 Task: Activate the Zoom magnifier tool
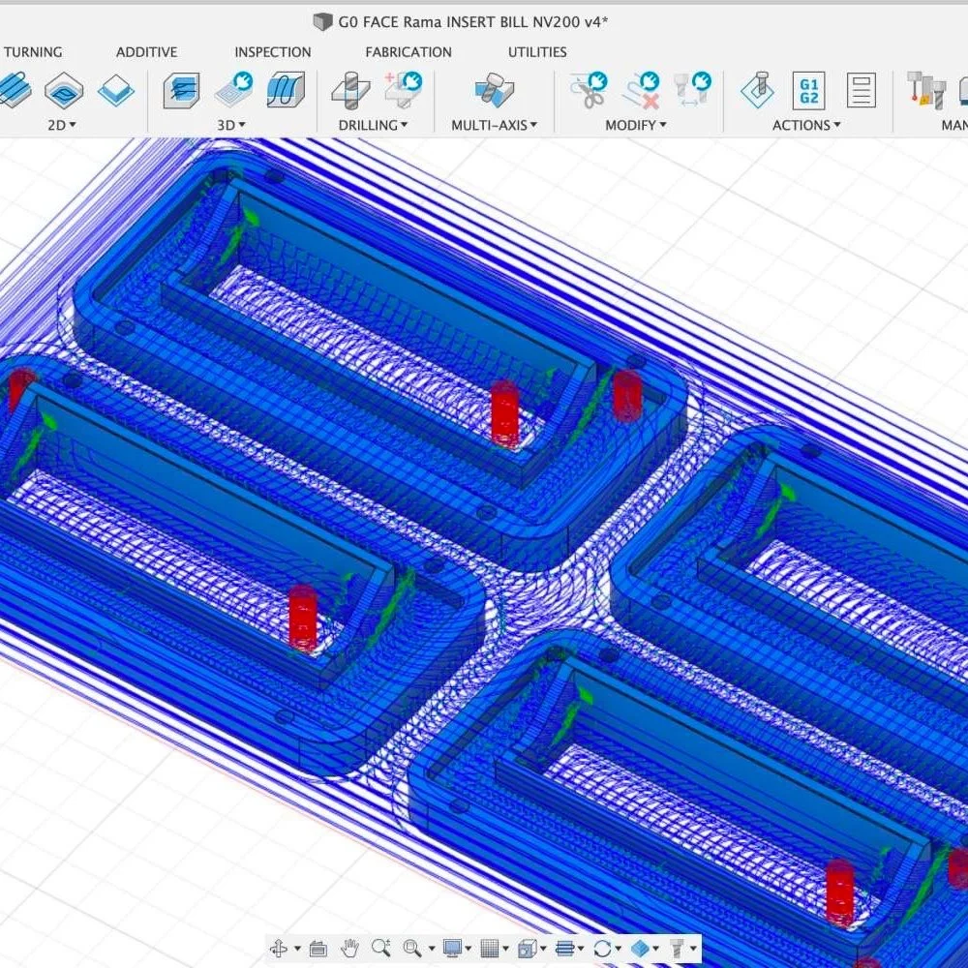coord(380,948)
